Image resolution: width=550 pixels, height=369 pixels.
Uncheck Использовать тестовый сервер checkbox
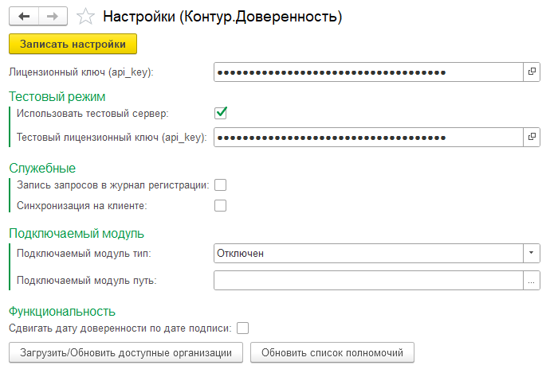pyautogui.click(x=221, y=114)
